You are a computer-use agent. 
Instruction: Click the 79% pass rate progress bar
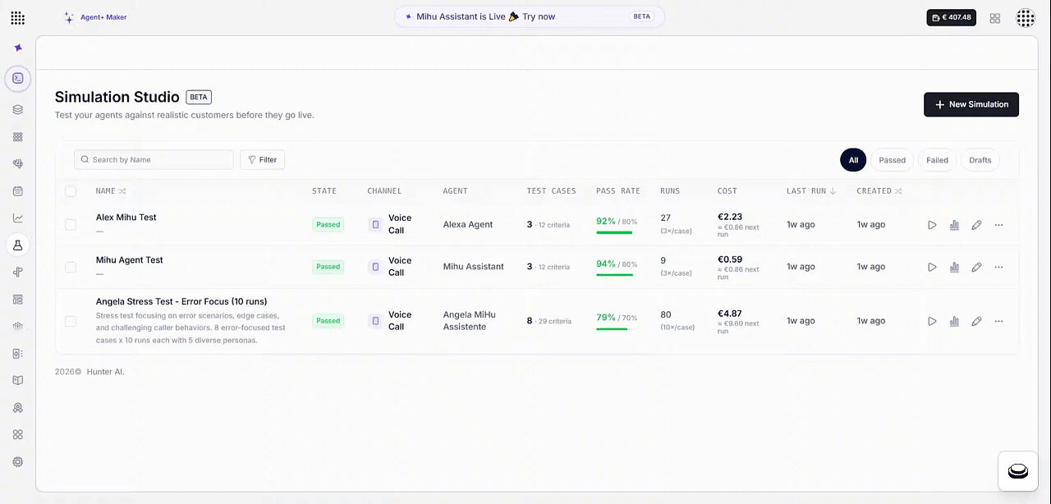click(x=617, y=329)
